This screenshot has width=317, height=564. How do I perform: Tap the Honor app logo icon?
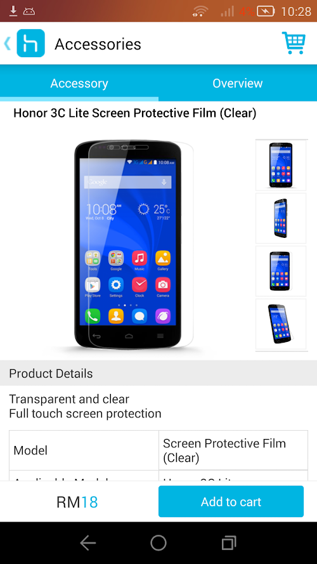coord(31,43)
